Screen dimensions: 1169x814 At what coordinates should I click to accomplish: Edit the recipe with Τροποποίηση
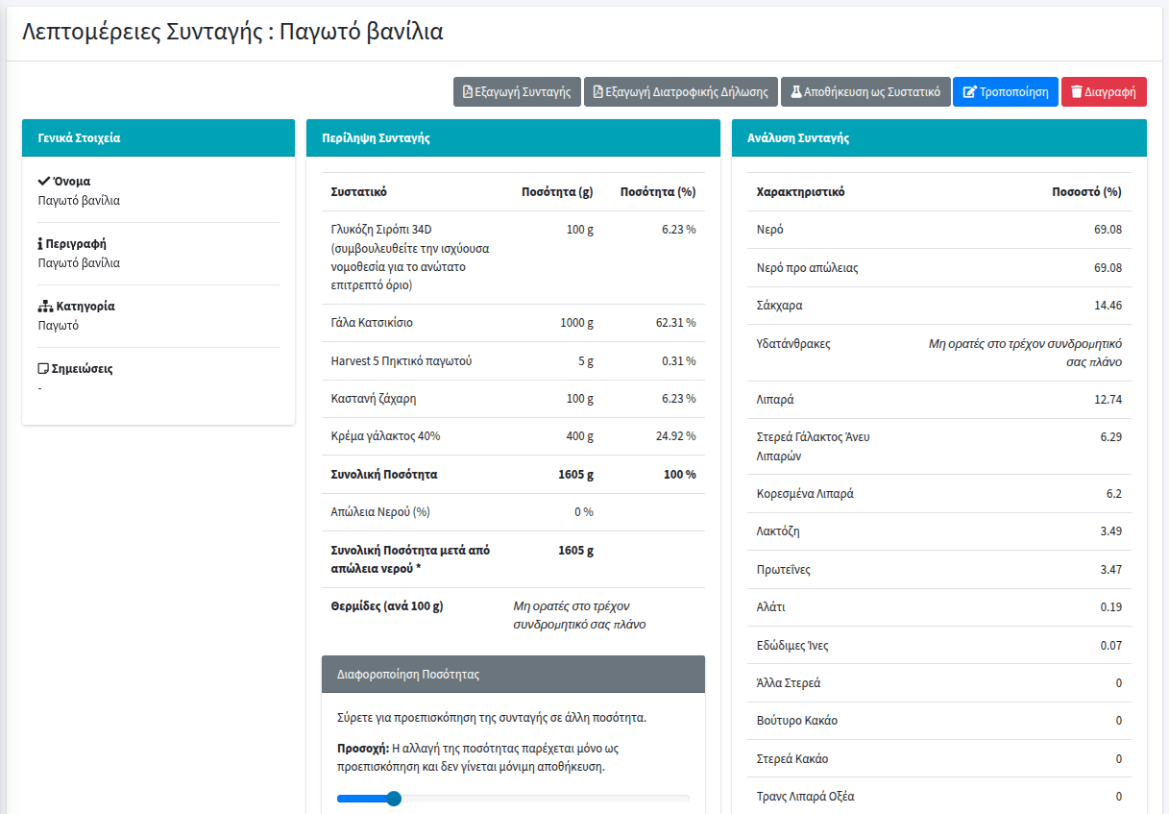click(1006, 92)
